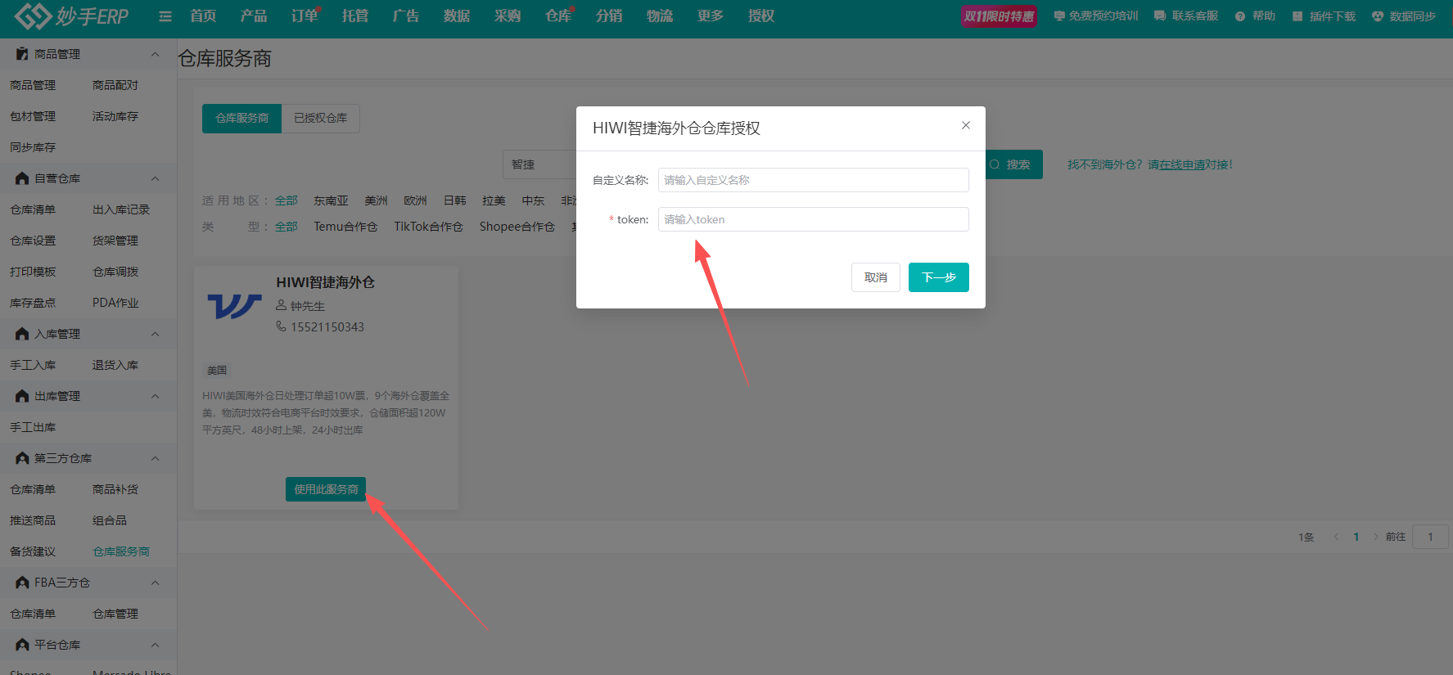Go to next page arrow
Screen dimensions: 1453x675
[1376, 537]
